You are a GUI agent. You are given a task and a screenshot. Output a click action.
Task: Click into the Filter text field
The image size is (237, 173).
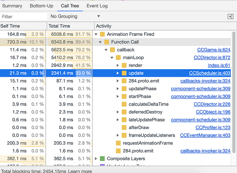coord(24,16)
